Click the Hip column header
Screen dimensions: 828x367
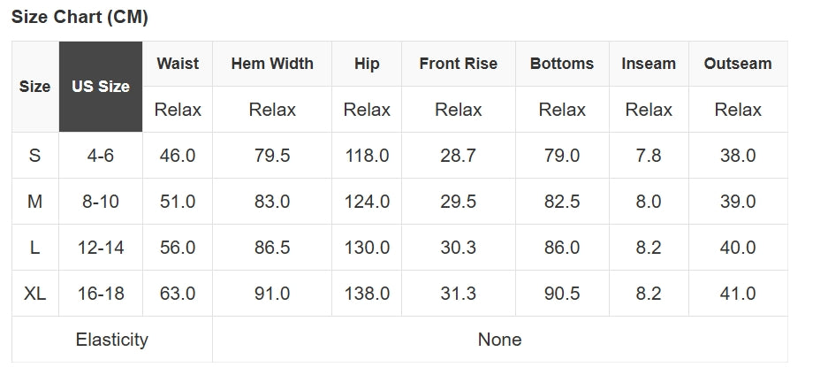(367, 64)
